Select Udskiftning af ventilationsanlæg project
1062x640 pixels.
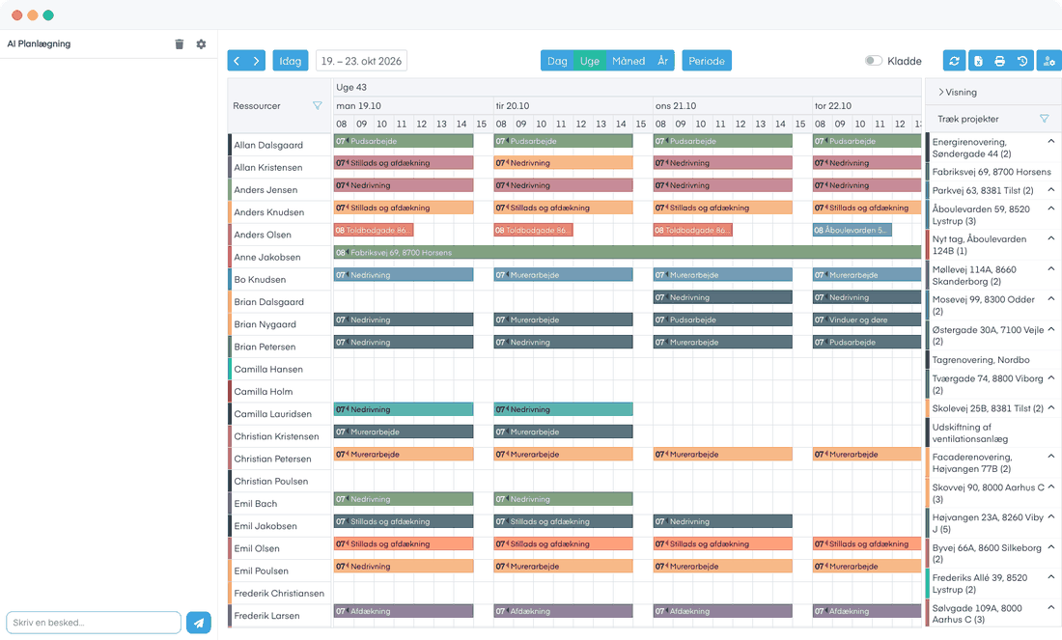(x=970, y=432)
